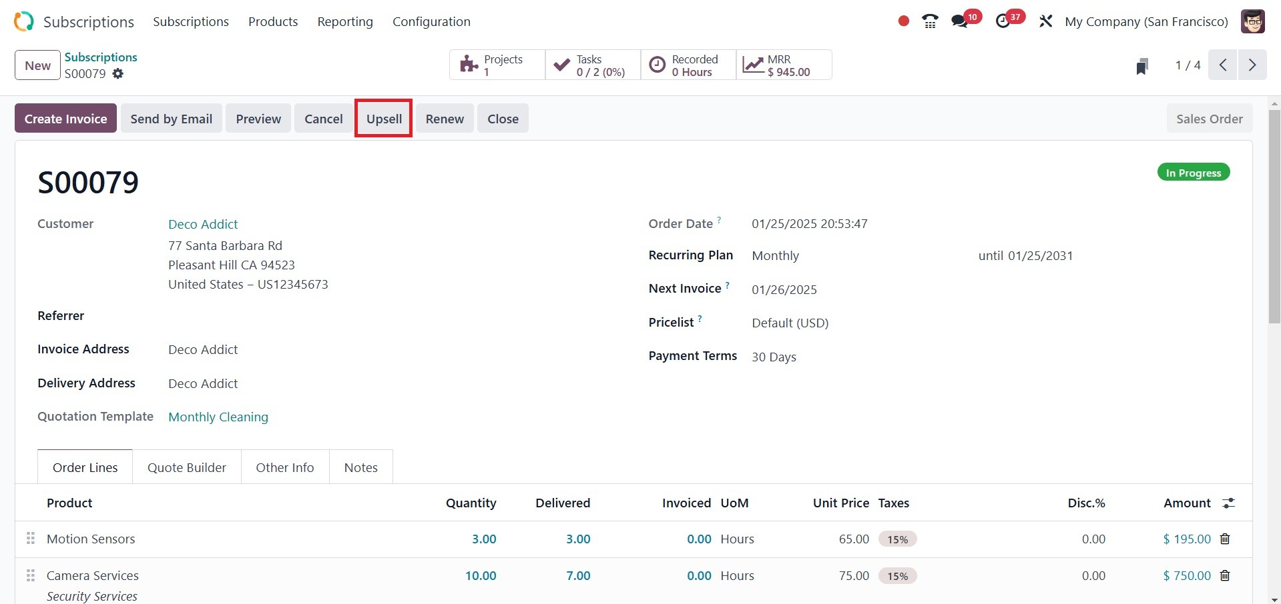This screenshot has height=604, width=1281.
Task: Click the gear icon next to S00079
Action: click(x=118, y=74)
